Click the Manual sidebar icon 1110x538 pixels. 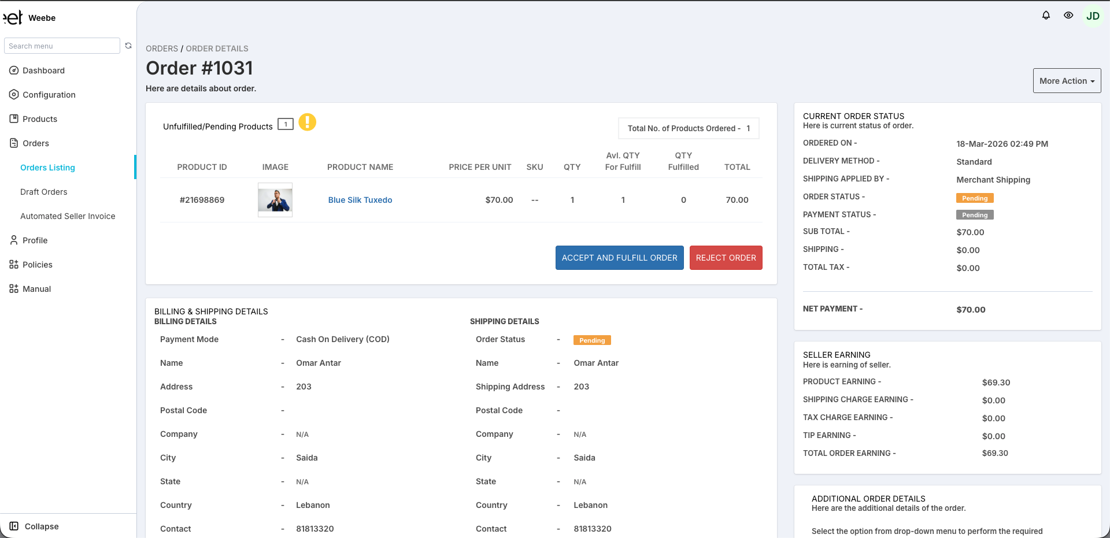tap(13, 288)
